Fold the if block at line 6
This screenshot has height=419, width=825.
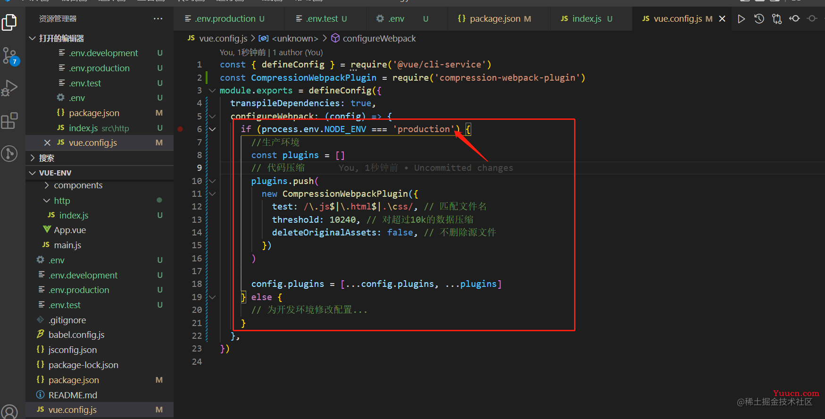(212, 129)
